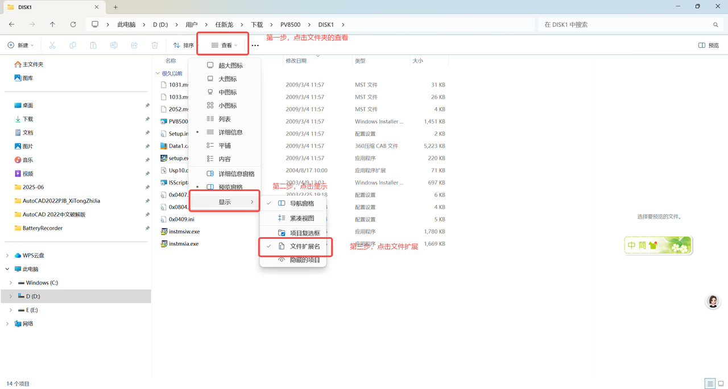Viewport: 728px width, 389px height.
Task: Click the Cut scissors icon in toolbar
Action: (52, 45)
